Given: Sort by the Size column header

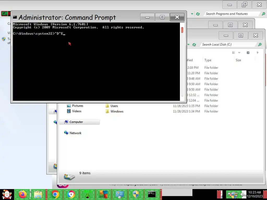Looking at the screenshot, I should tap(238, 60).
